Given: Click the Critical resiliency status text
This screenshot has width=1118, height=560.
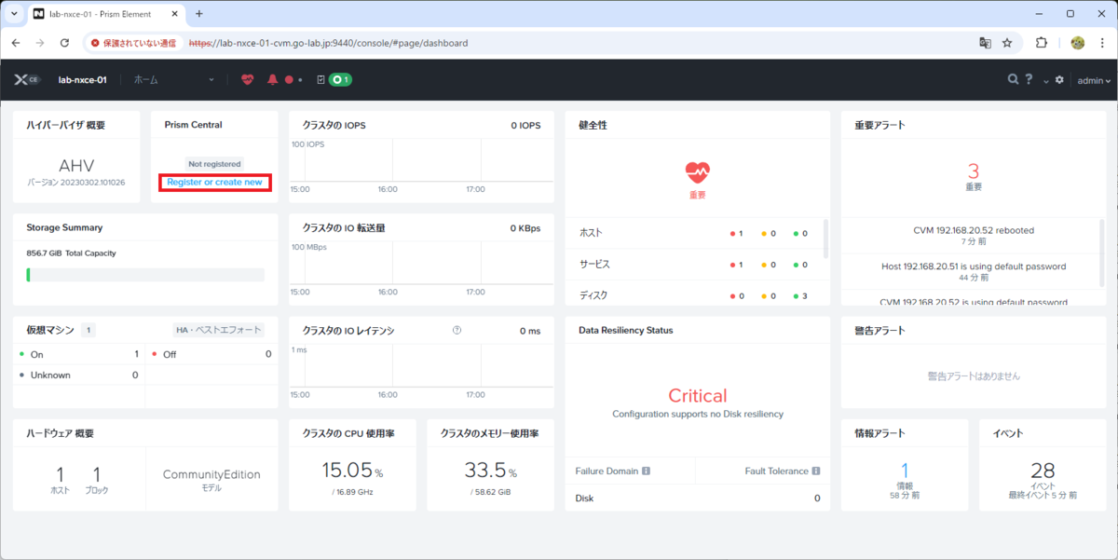Looking at the screenshot, I should pos(698,396).
